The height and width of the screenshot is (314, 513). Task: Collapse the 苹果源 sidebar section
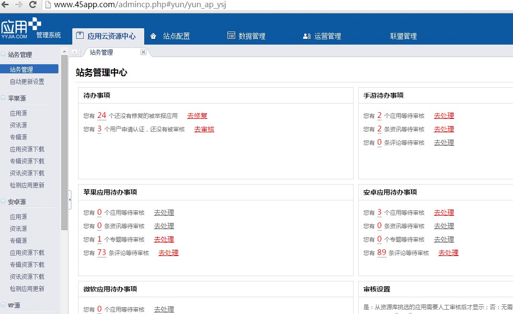pyautogui.click(x=3, y=98)
